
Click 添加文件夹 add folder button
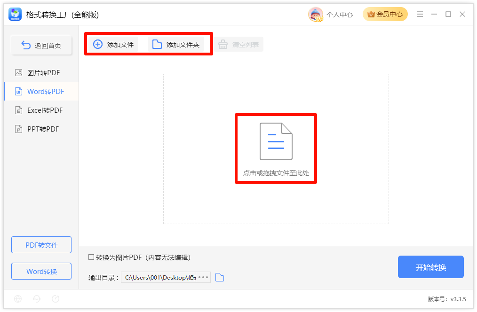(x=176, y=44)
